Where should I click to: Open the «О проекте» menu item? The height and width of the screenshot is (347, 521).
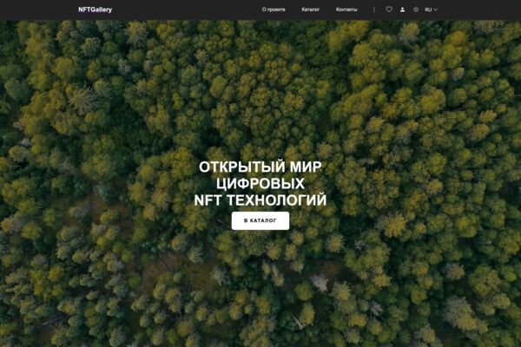click(274, 10)
